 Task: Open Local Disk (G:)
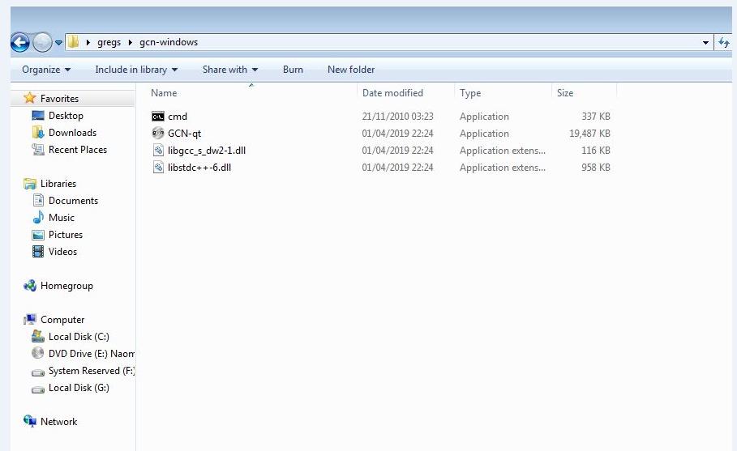[x=79, y=388]
